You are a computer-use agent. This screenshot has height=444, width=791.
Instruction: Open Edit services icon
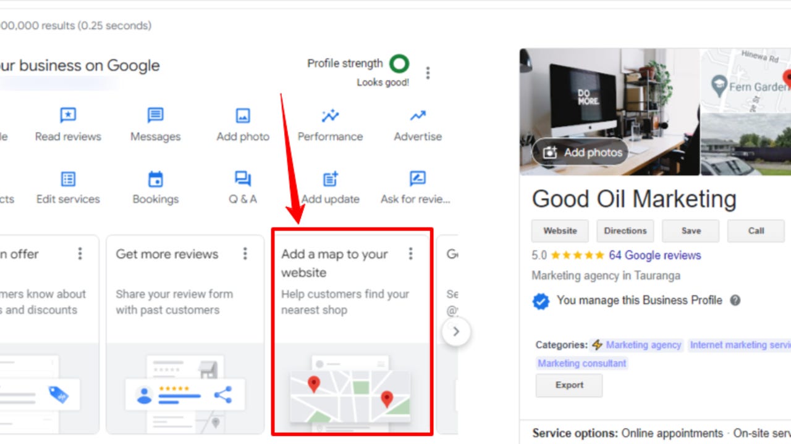[x=68, y=179]
